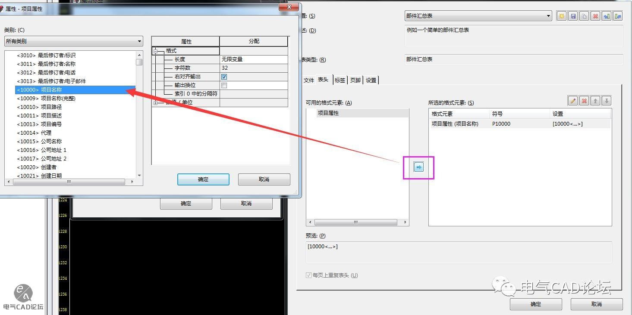Open the 部件汇总表 scheme dropdown
This screenshot has height=315, width=632.
tap(478, 16)
